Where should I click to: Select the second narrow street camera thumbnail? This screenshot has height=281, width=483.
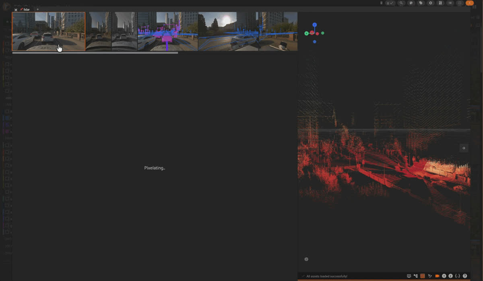pyautogui.click(x=124, y=31)
